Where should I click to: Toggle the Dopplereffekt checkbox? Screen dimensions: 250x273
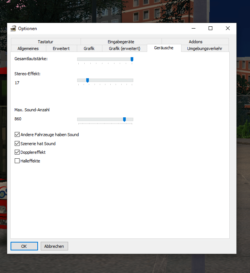pos(17,152)
